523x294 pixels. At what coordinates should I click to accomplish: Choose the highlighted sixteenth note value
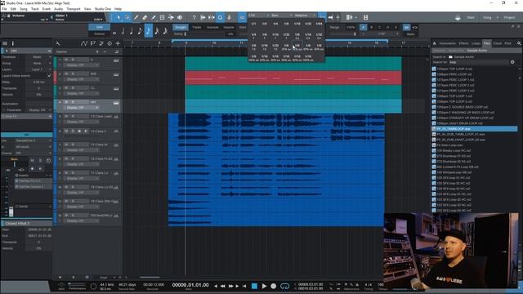click(148, 31)
